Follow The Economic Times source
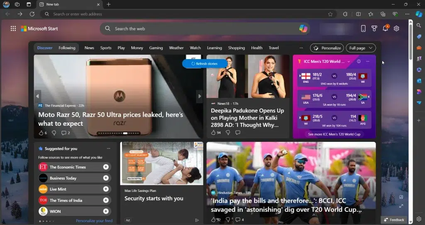This screenshot has height=225, width=425. point(106,167)
